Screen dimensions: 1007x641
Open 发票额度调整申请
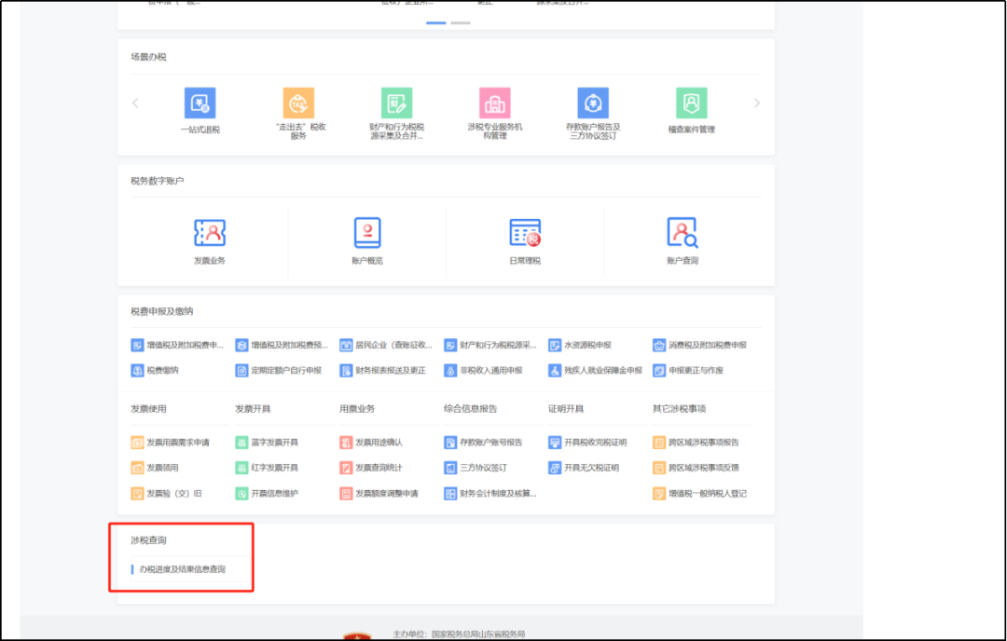click(x=379, y=494)
